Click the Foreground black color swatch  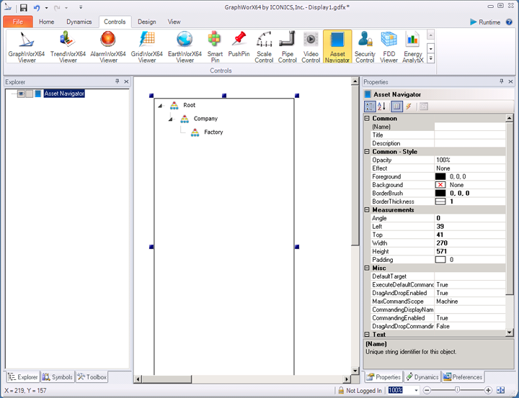(440, 177)
